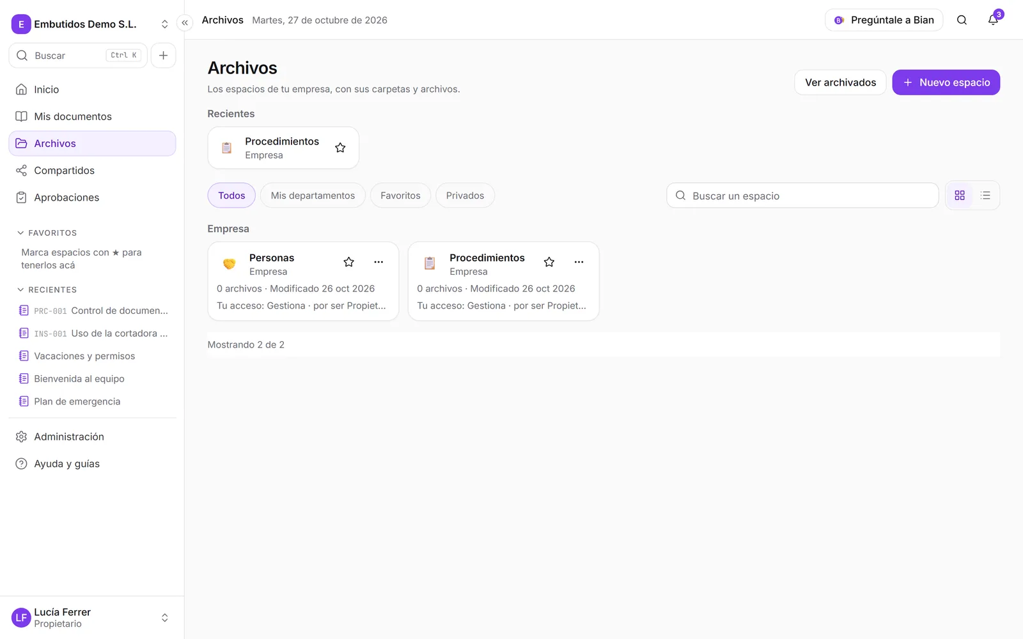This screenshot has height=639, width=1023.
Task: Select the Todos filter tab
Action: point(231,196)
